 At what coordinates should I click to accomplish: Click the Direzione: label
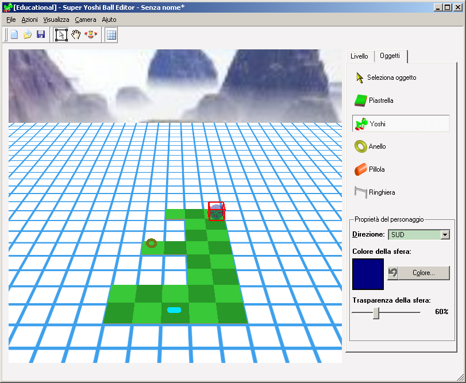(368, 234)
